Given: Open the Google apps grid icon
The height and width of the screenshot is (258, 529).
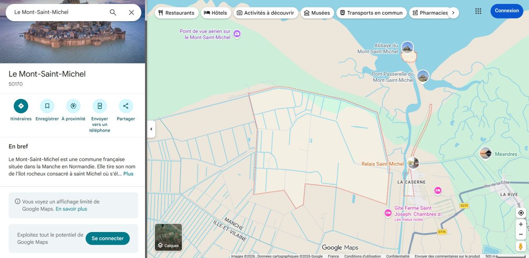Looking at the screenshot, I should (478, 11).
